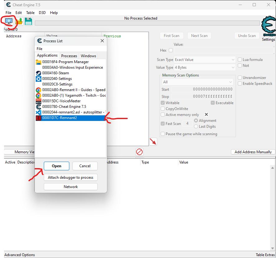
Task: Click the Next Scan button
Action: click(x=199, y=36)
